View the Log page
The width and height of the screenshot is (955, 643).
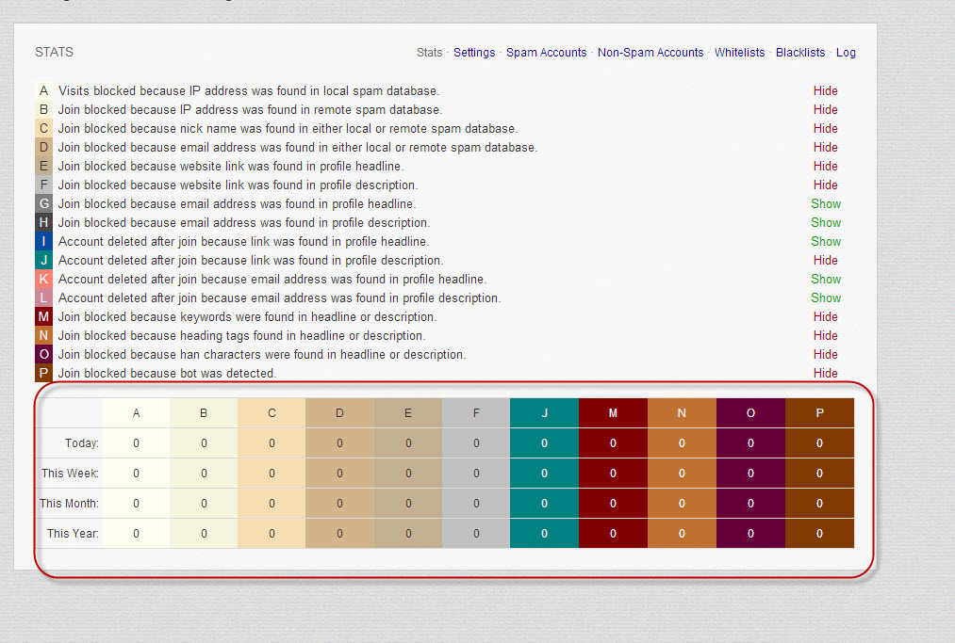point(846,53)
